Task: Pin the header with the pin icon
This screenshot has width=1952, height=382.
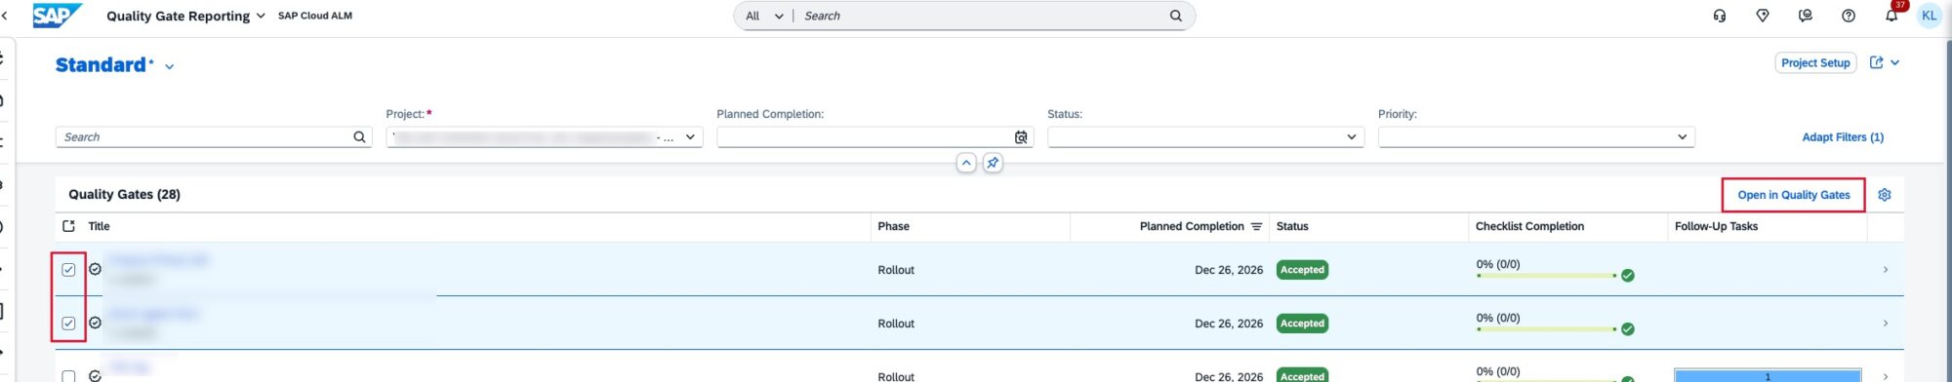Action: tap(992, 163)
